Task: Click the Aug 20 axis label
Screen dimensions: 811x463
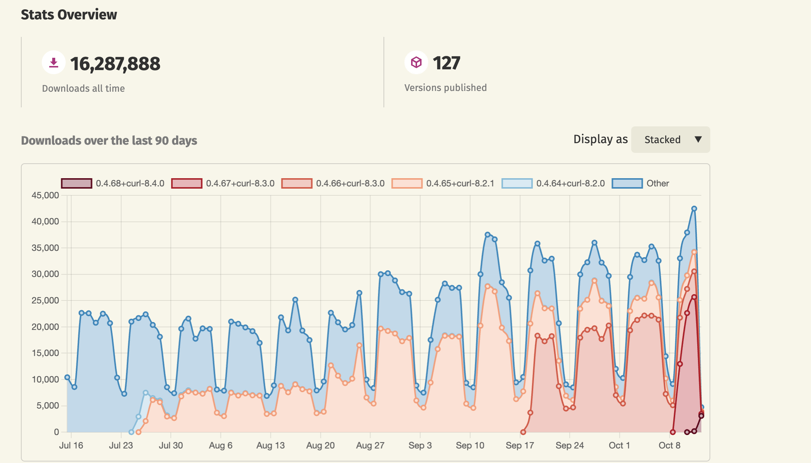Action: (x=320, y=445)
